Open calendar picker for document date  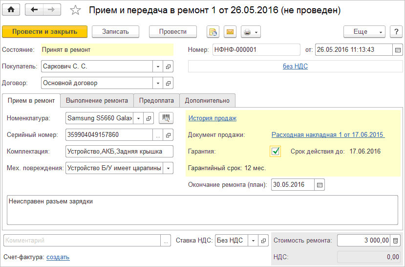pos(398,50)
